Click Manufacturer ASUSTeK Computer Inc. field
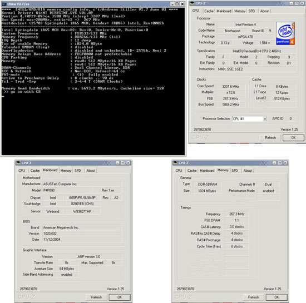Image resolution: width=306 pixels, height=303 pixels. [x=82, y=184]
